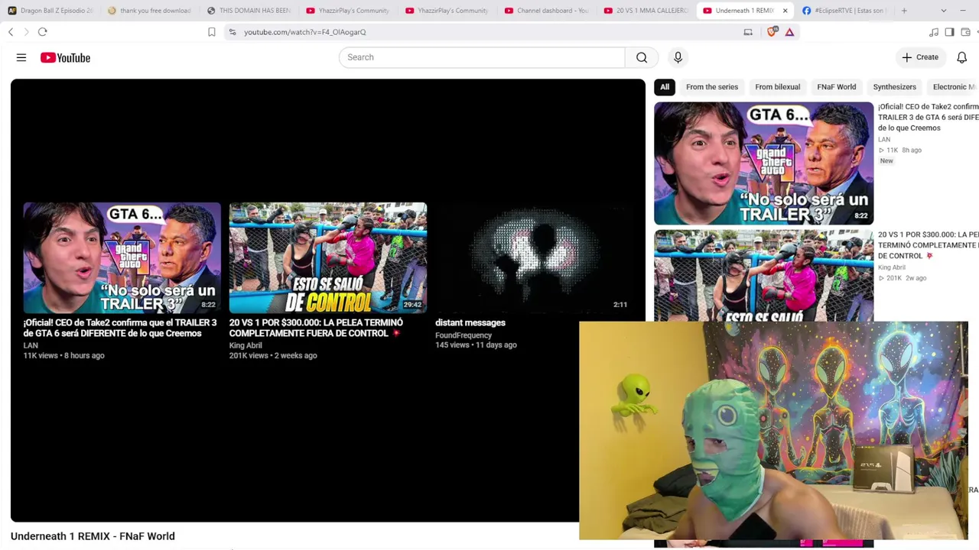Click sidebar title '20 VS 1 POR $300.000'
This screenshot has height=550, width=979.
(928, 245)
